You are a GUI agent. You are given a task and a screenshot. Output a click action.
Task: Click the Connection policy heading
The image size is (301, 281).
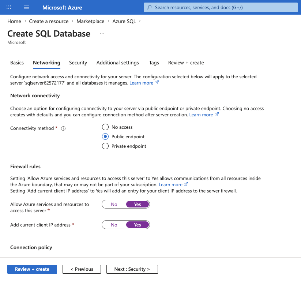[x=31, y=248]
